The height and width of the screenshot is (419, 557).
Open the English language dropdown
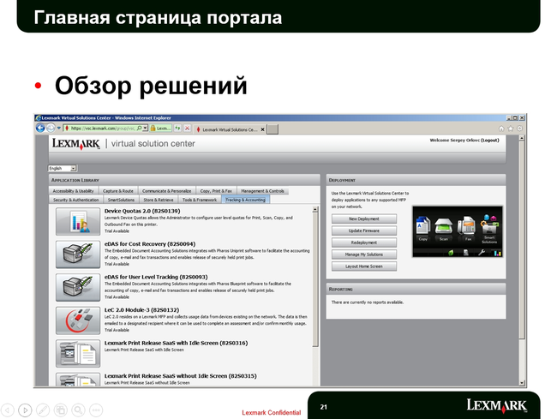click(x=63, y=168)
